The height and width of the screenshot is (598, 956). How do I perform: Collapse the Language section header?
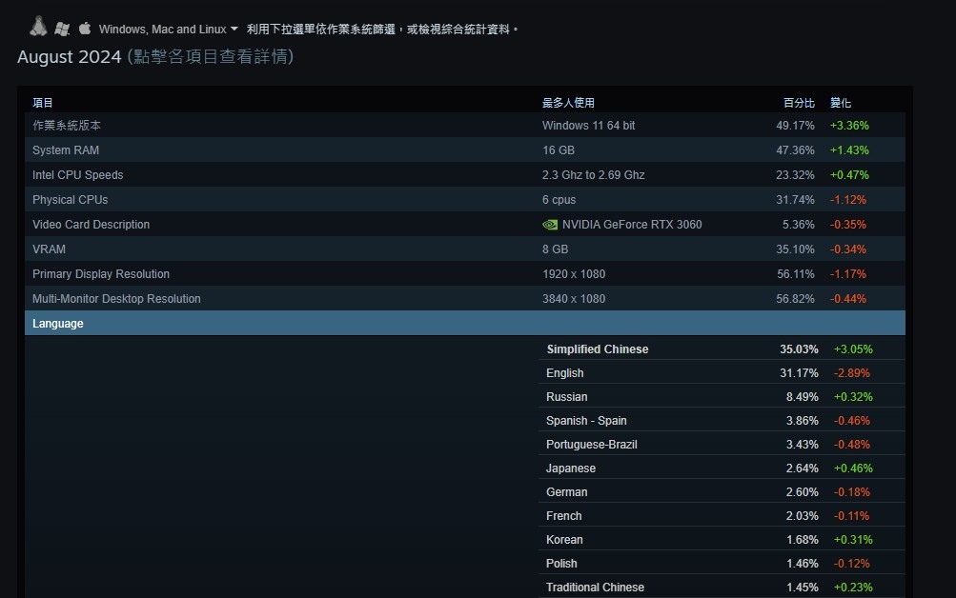(x=58, y=324)
